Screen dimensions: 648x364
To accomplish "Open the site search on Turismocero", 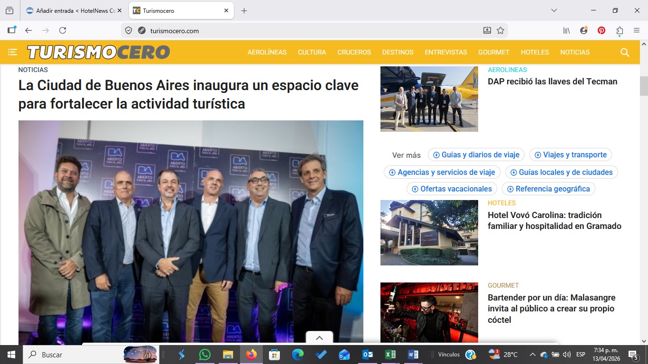I will coord(624,52).
